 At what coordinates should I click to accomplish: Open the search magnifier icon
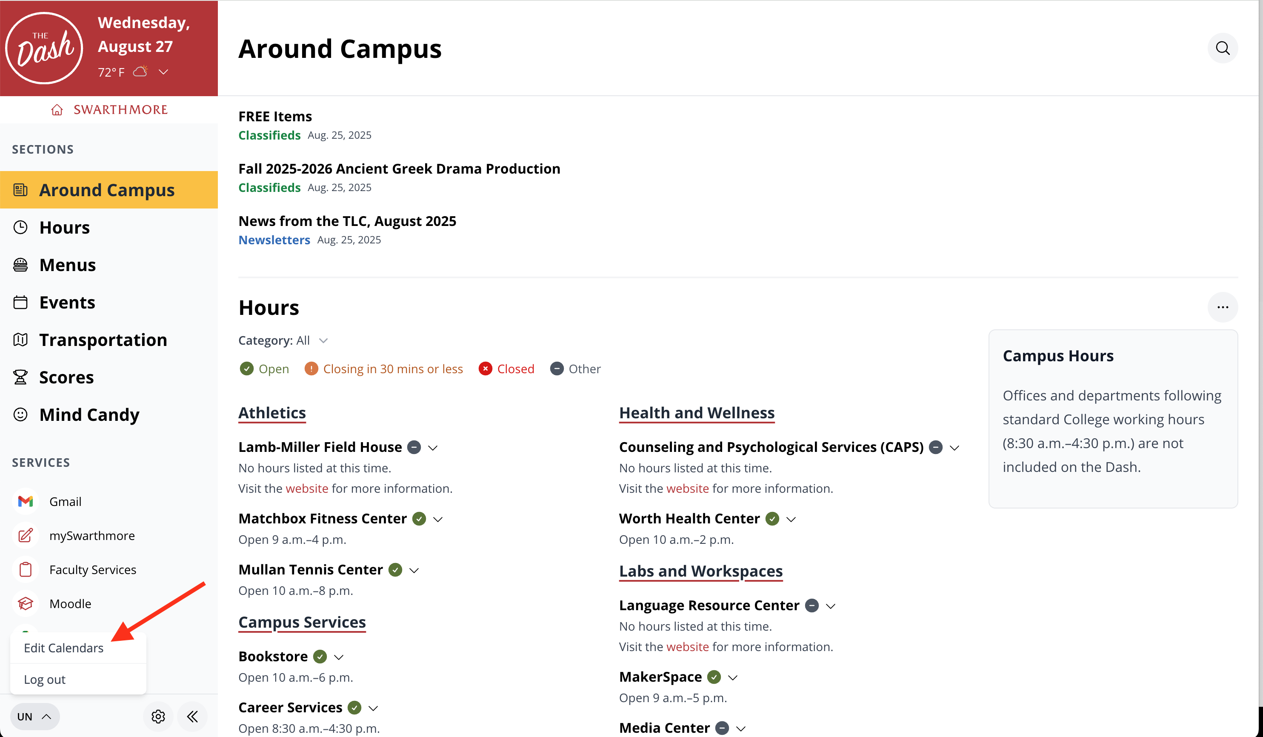pos(1223,48)
